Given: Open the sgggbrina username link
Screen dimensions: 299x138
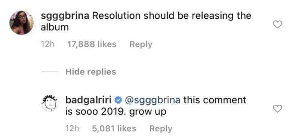Looking at the screenshot, I should coord(65,16).
